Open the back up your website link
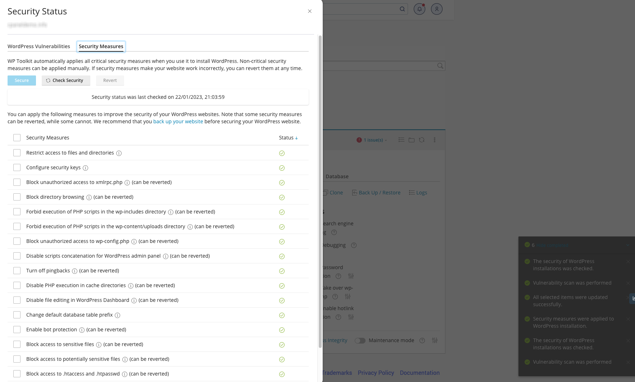 (178, 121)
